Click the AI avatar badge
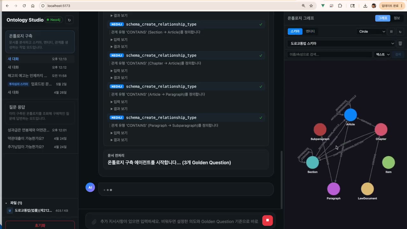This screenshot has height=229, width=407. (x=90, y=187)
